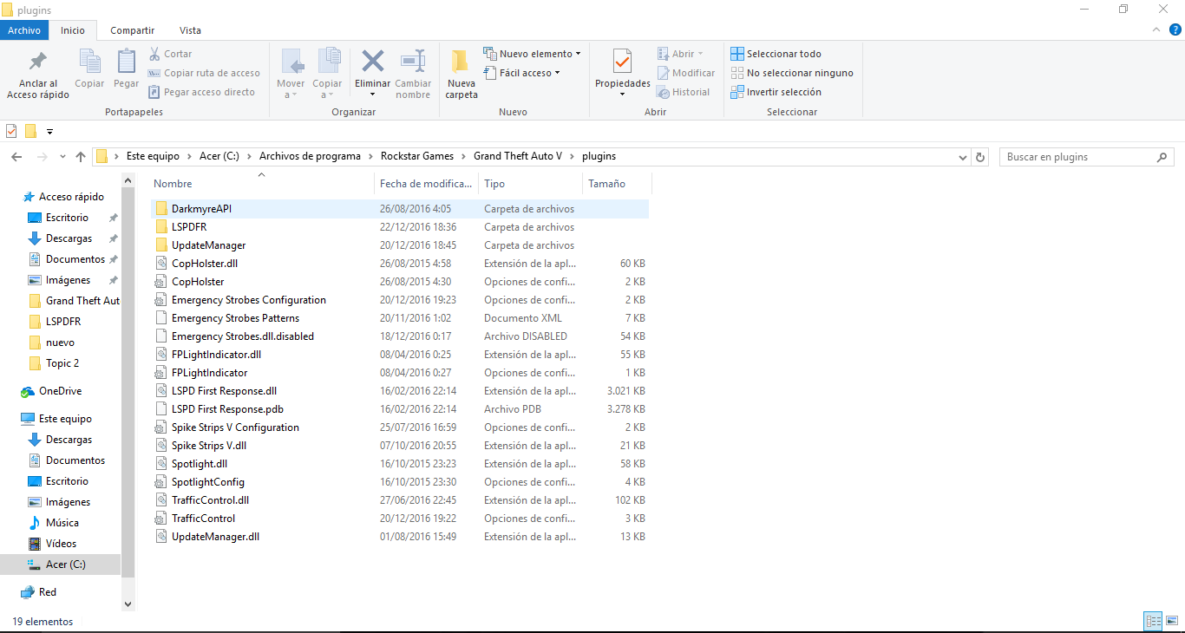This screenshot has width=1185, height=633.
Task: Switch to large icons view in status bar
Action: tap(1171, 621)
